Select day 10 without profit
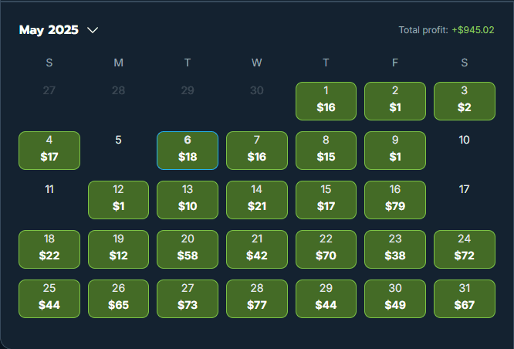This screenshot has width=514, height=349. [x=464, y=140]
